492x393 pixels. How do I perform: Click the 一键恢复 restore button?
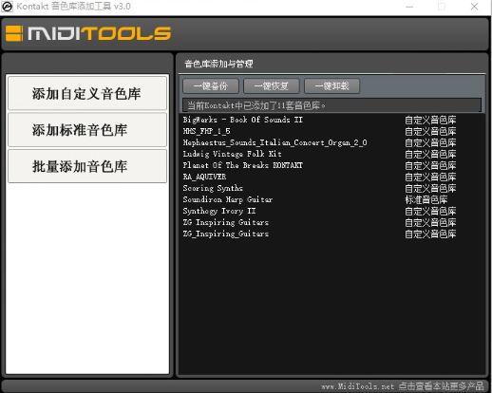click(271, 85)
